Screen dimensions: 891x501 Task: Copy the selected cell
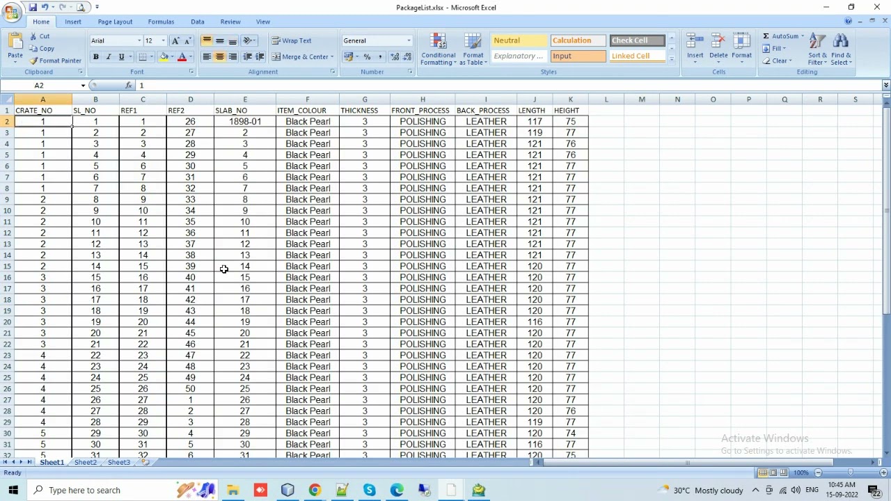(x=42, y=49)
